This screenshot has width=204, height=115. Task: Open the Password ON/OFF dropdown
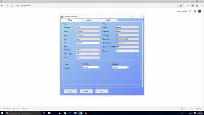[x=127, y=47]
